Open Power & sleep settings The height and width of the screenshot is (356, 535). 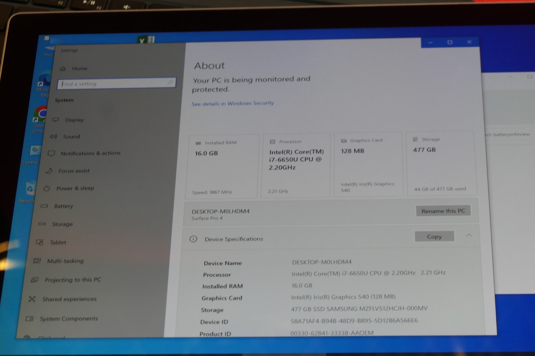[75, 188]
